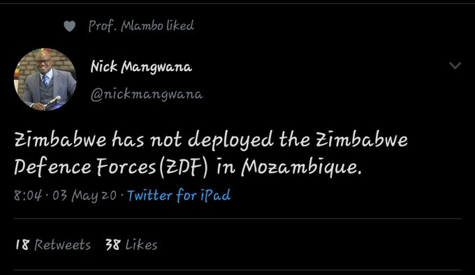View the 18 Retweets list

point(53,244)
